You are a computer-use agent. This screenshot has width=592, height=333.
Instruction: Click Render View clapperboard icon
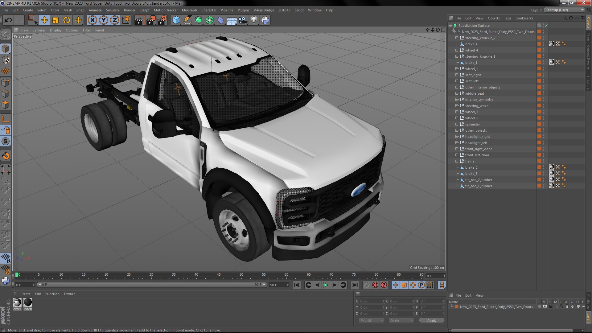click(x=139, y=20)
